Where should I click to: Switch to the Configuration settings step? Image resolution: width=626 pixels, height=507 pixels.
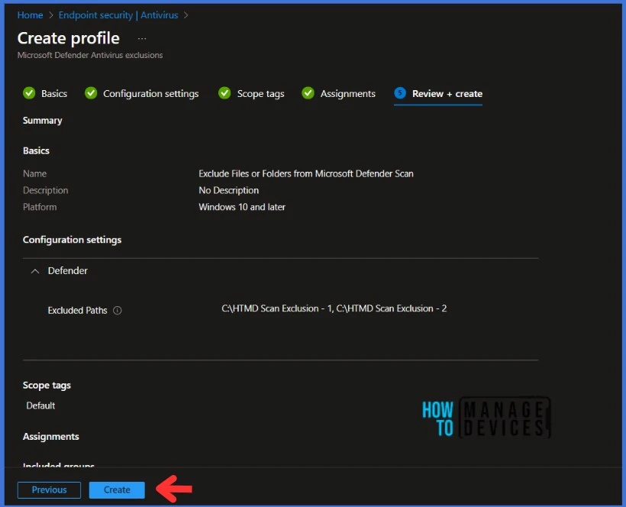151,94
